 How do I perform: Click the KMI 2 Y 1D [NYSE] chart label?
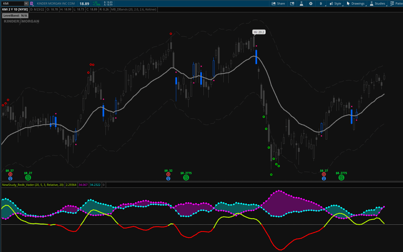click(x=15, y=9)
